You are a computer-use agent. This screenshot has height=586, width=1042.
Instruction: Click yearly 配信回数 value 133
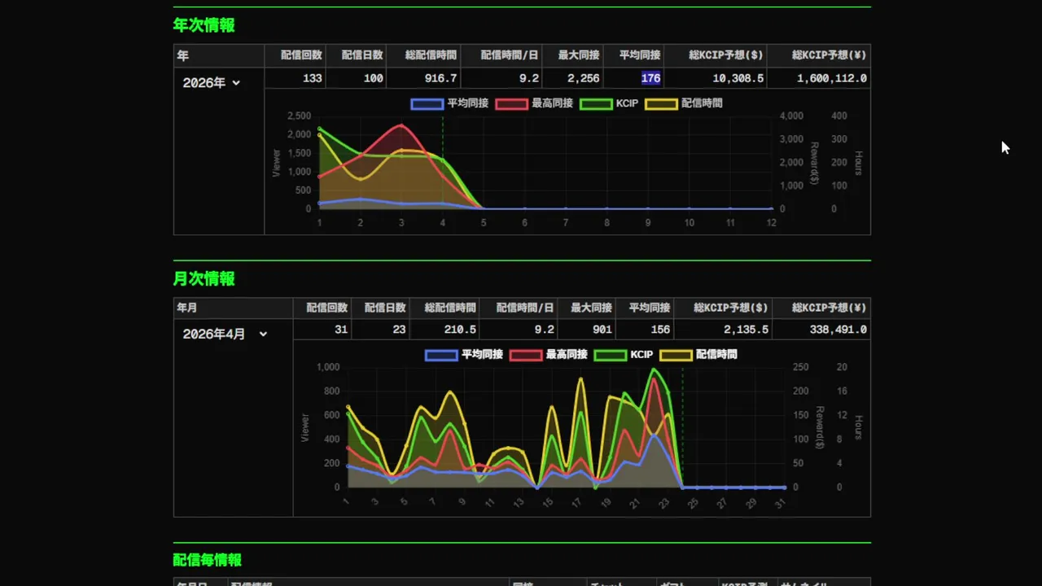[x=312, y=78]
